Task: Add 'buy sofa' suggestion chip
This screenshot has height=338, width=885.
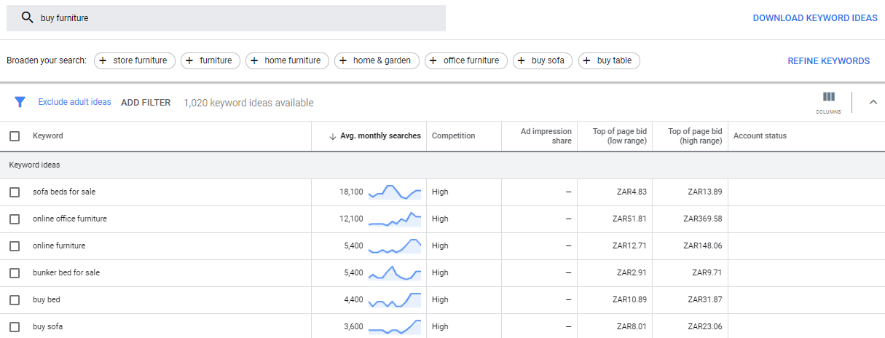Action: tap(543, 60)
